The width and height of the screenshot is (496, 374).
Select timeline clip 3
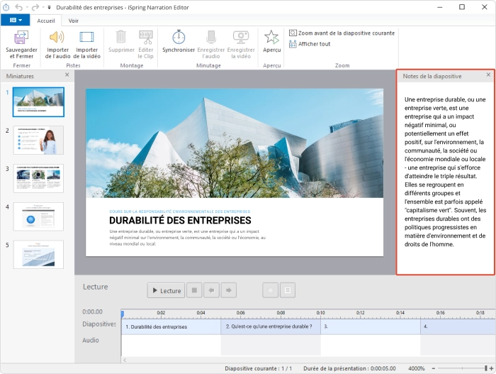pyautogui.click(x=371, y=326)
